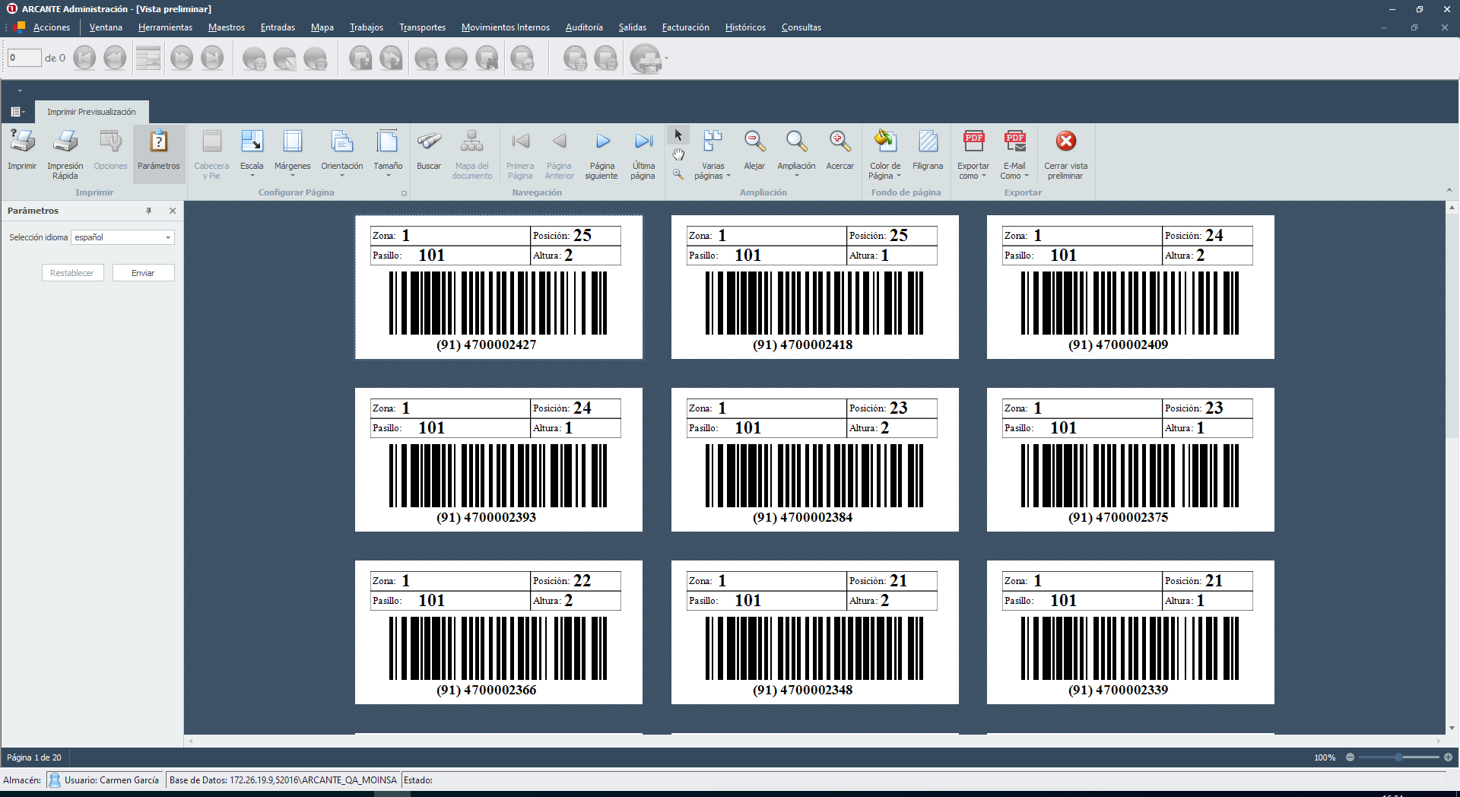Screen dimensions: 1460x797
Task: Go to Página siguiente
Action: (x=601, y=154)
